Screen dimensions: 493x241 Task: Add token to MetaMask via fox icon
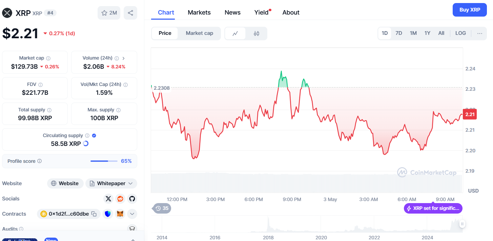(120, 214)
